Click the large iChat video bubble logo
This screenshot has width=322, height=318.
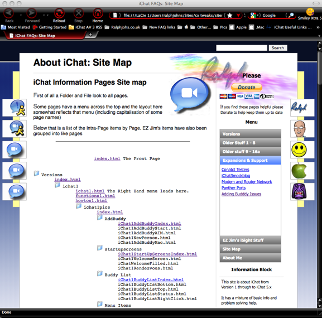(x=190, y=95)
